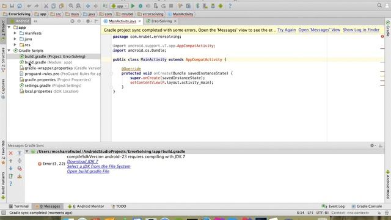Select build.gradle (Module: app)

48,62
